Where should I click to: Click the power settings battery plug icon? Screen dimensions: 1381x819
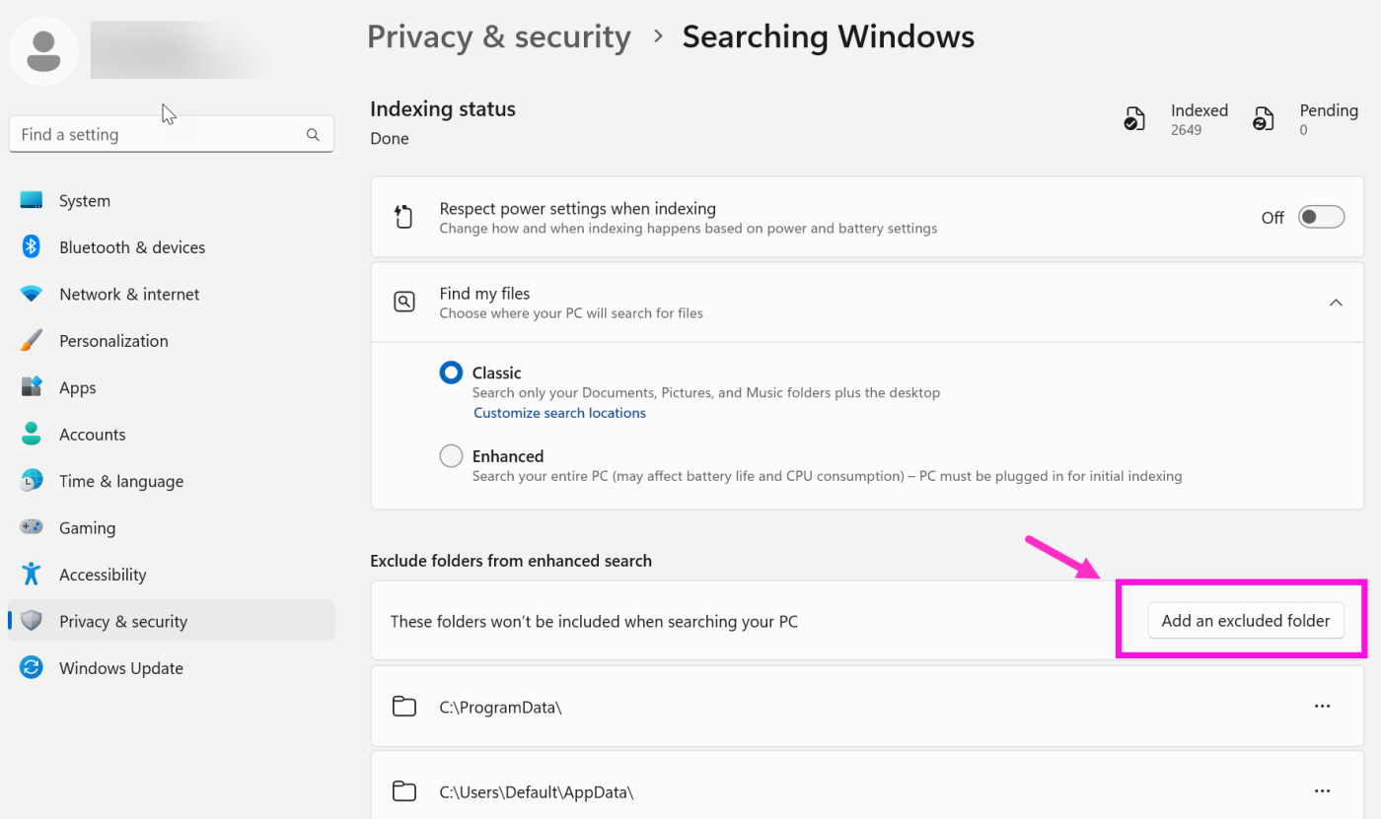coord(403,217)
